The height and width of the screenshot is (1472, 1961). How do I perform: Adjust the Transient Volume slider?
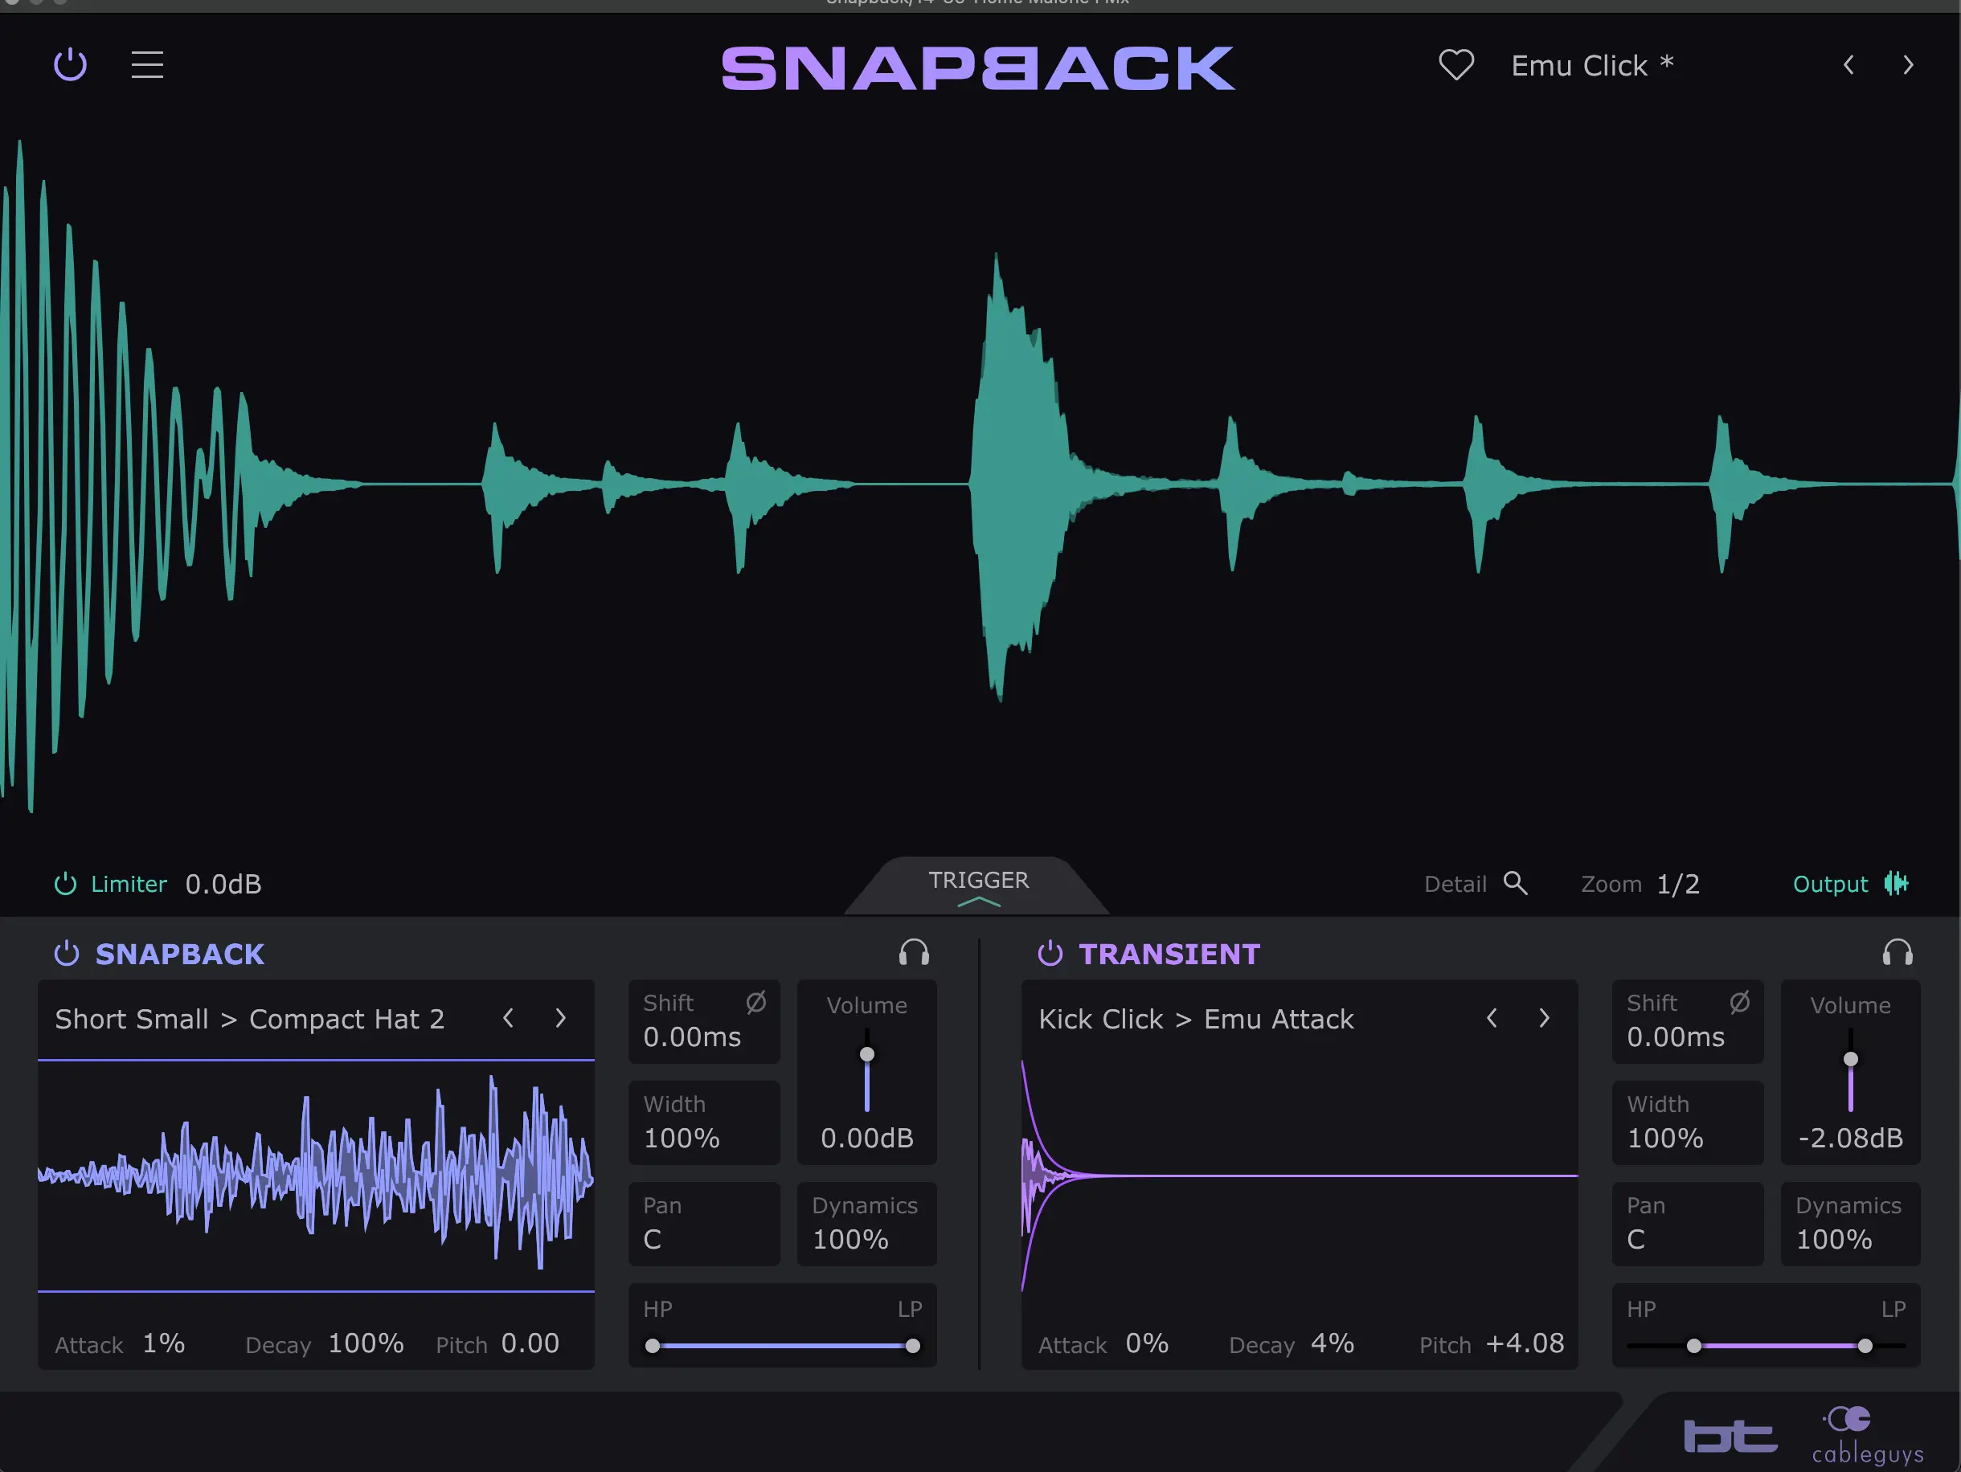(1850, 1060)
